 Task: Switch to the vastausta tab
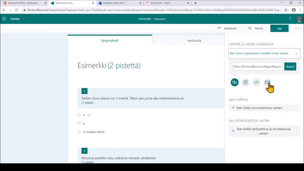[194, 40]
